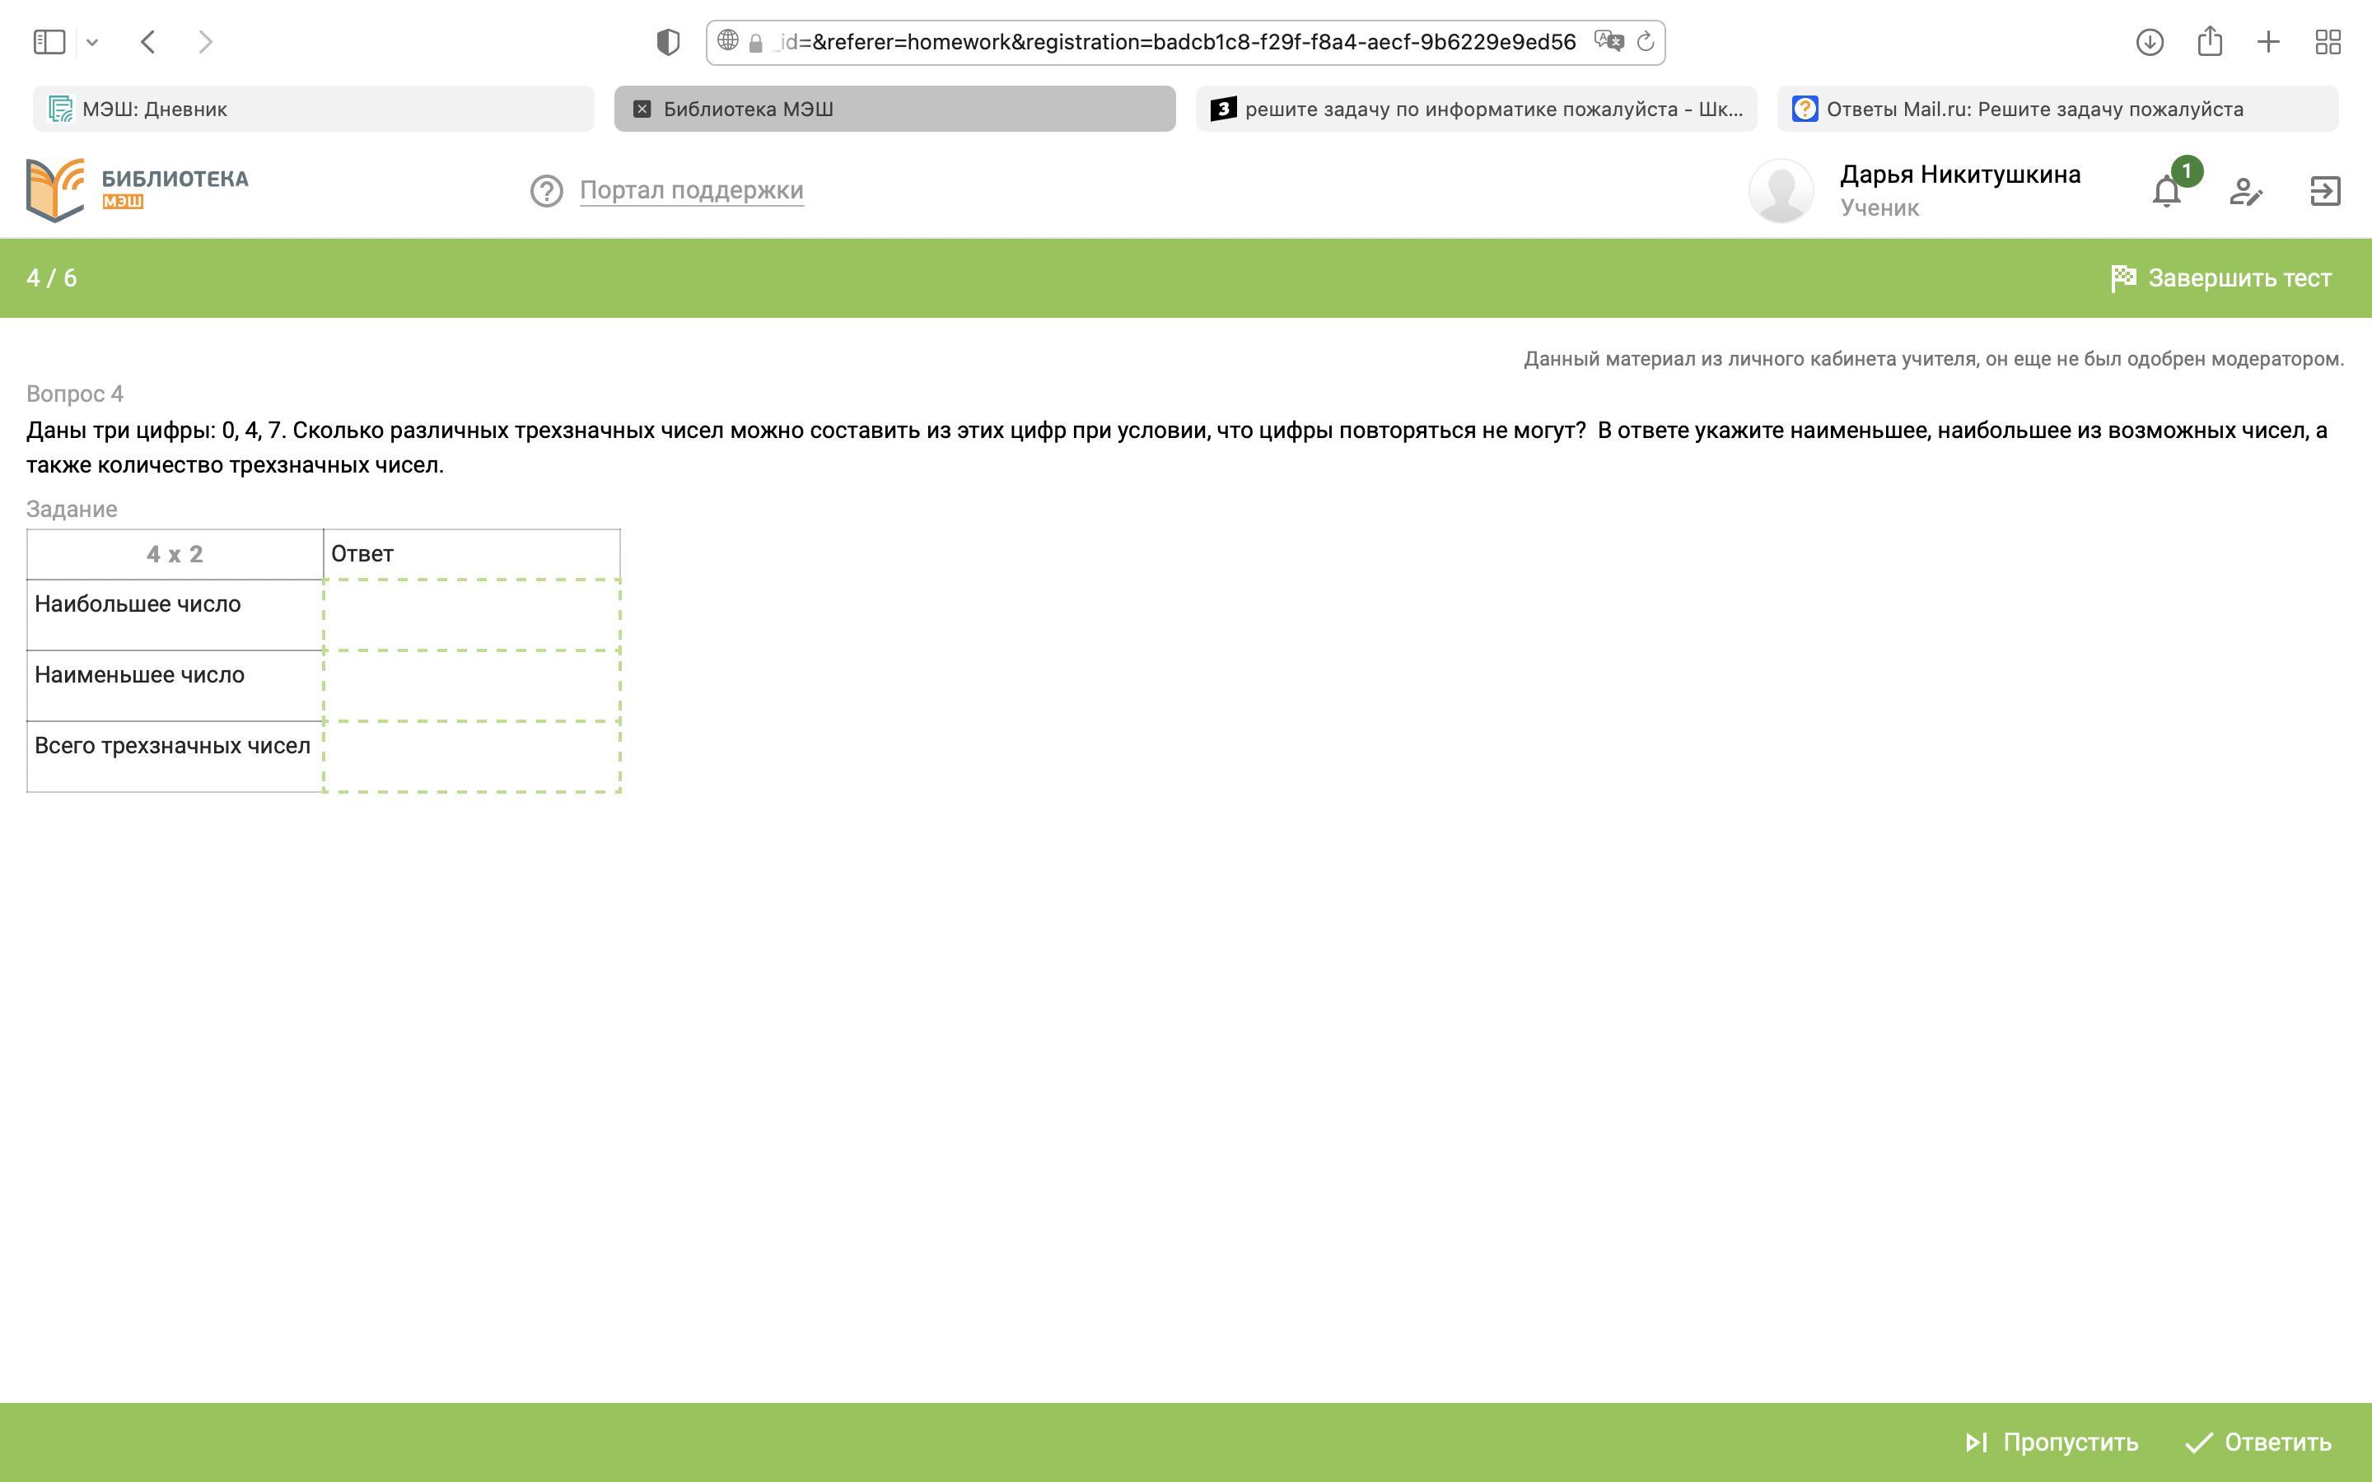The image size is (2372, 1482).
Task: Click the Наибольшее число row label
Action: pyautogui.click(x=138, y=604)
